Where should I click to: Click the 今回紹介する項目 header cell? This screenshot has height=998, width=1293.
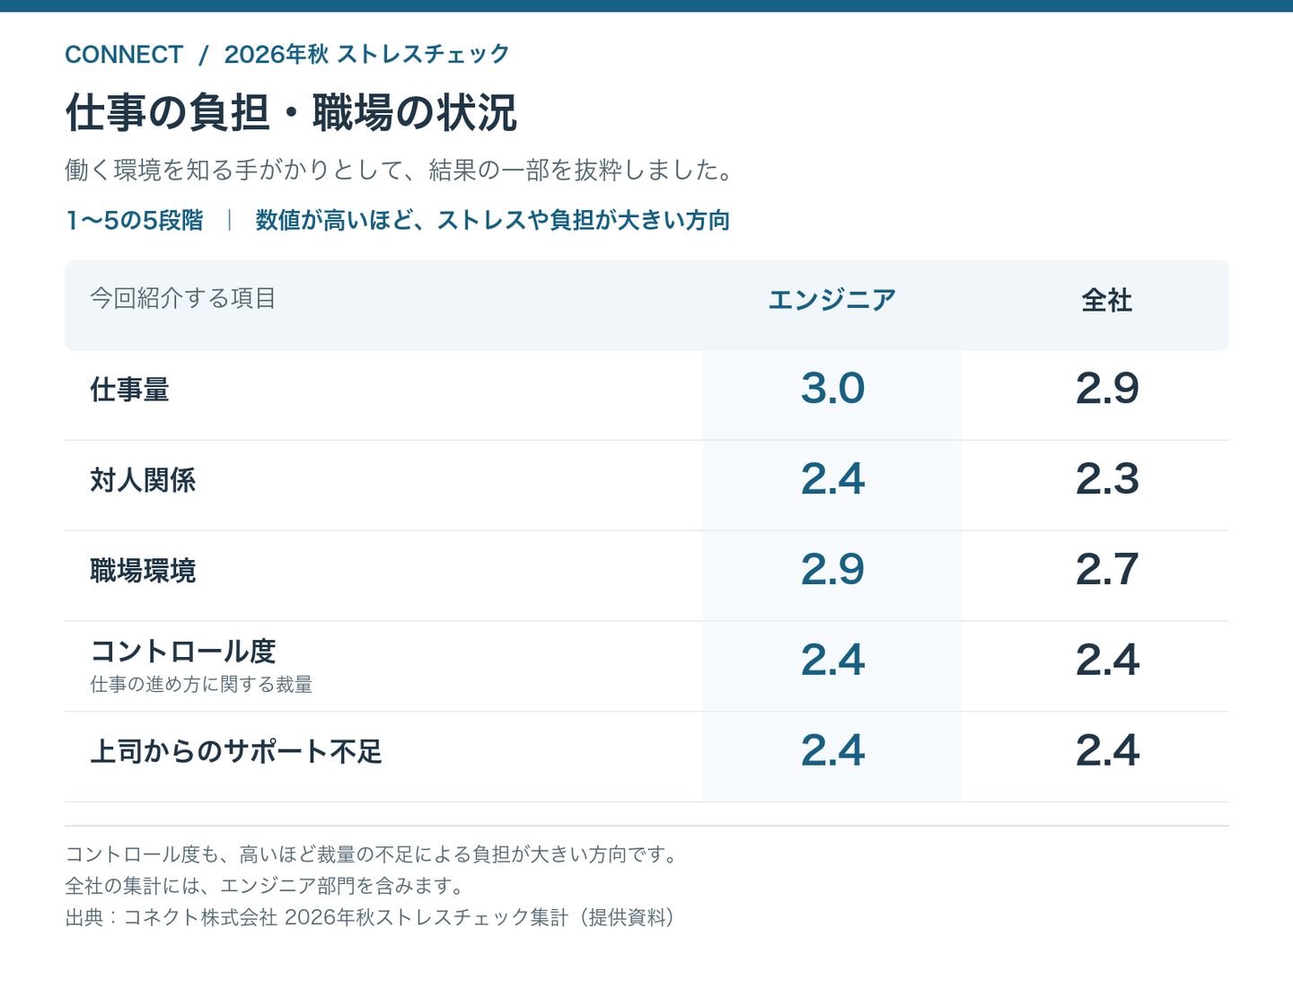tap(183, 298)
